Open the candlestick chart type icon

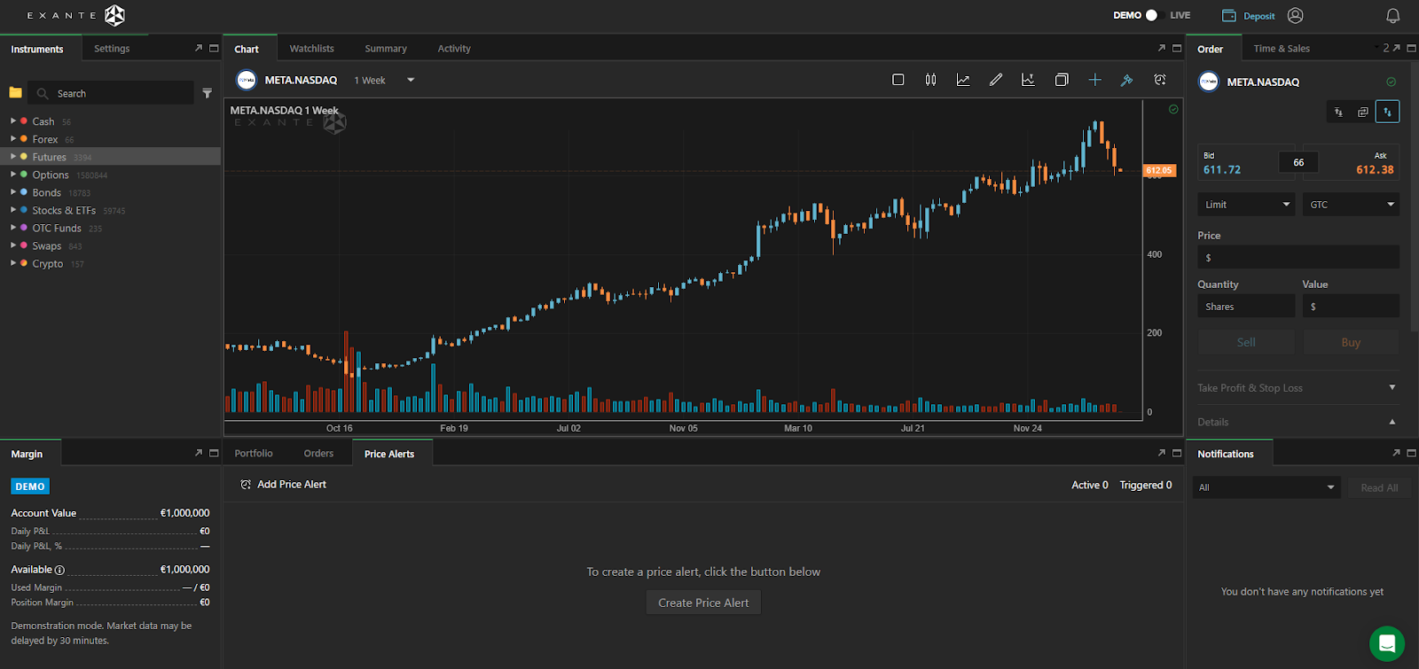pos(930,80)
